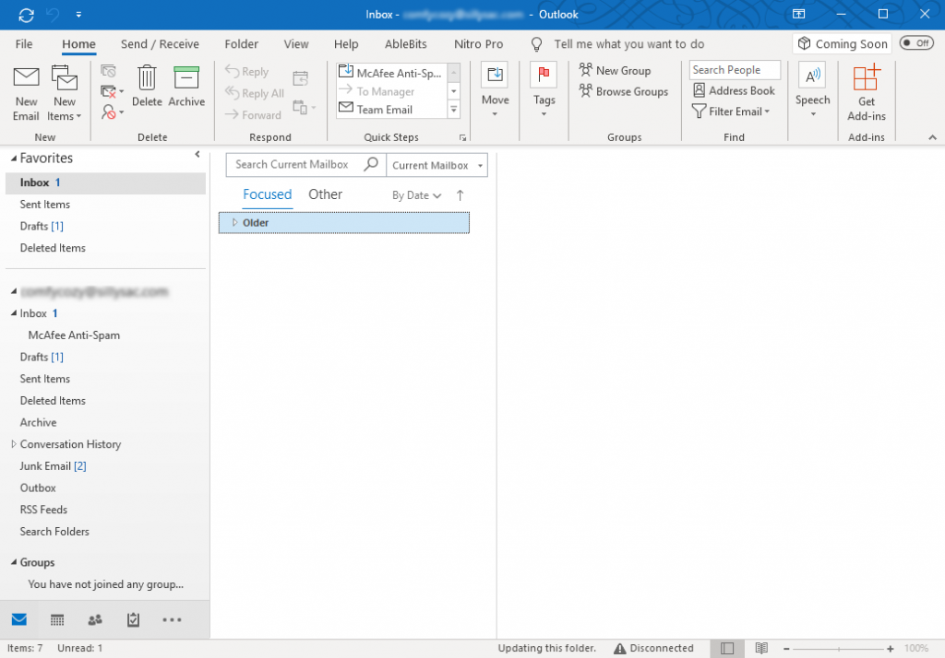Open the Address Book
945x658 pixels.
(735, 90)
